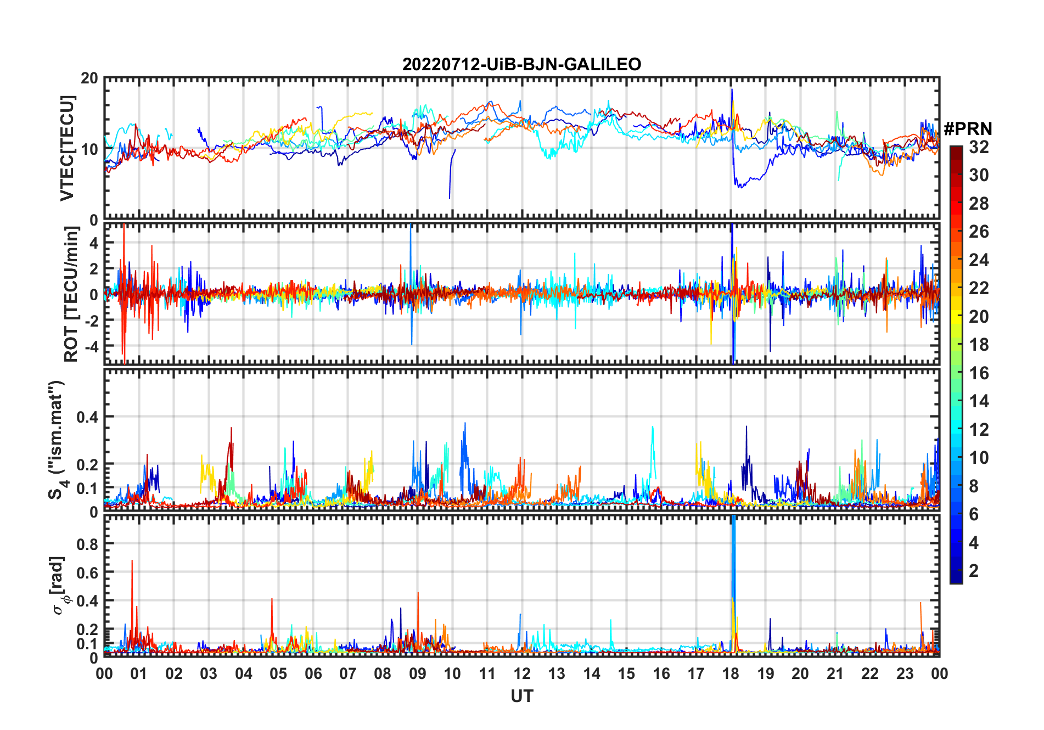Select the x-axis hour label 17
The width and height of the screenshot is (1044, 730).
pos(696,673)
